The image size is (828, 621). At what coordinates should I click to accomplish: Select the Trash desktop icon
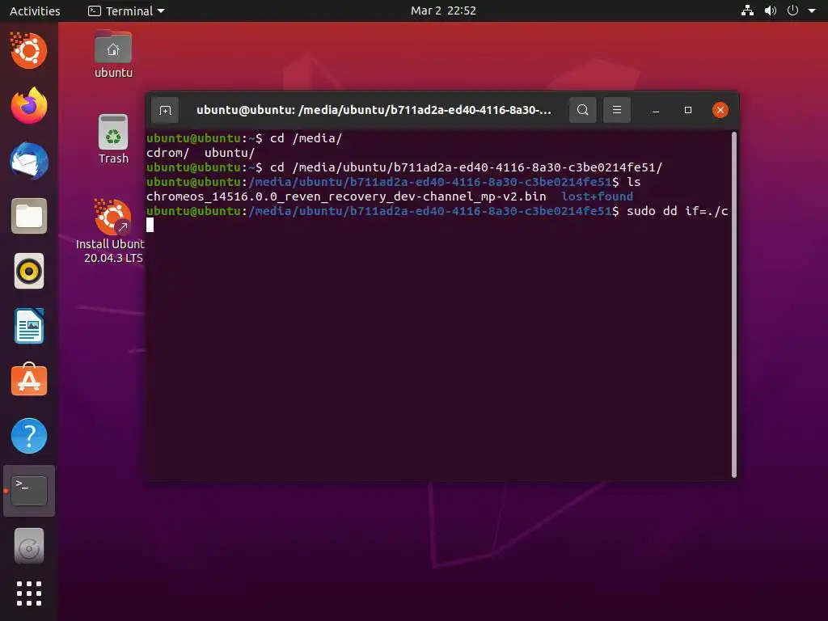(x=113, y=139)
